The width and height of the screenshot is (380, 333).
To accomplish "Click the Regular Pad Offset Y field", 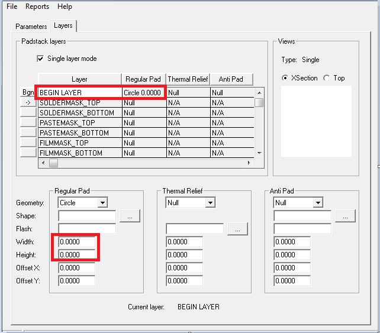I will [77, 281].
